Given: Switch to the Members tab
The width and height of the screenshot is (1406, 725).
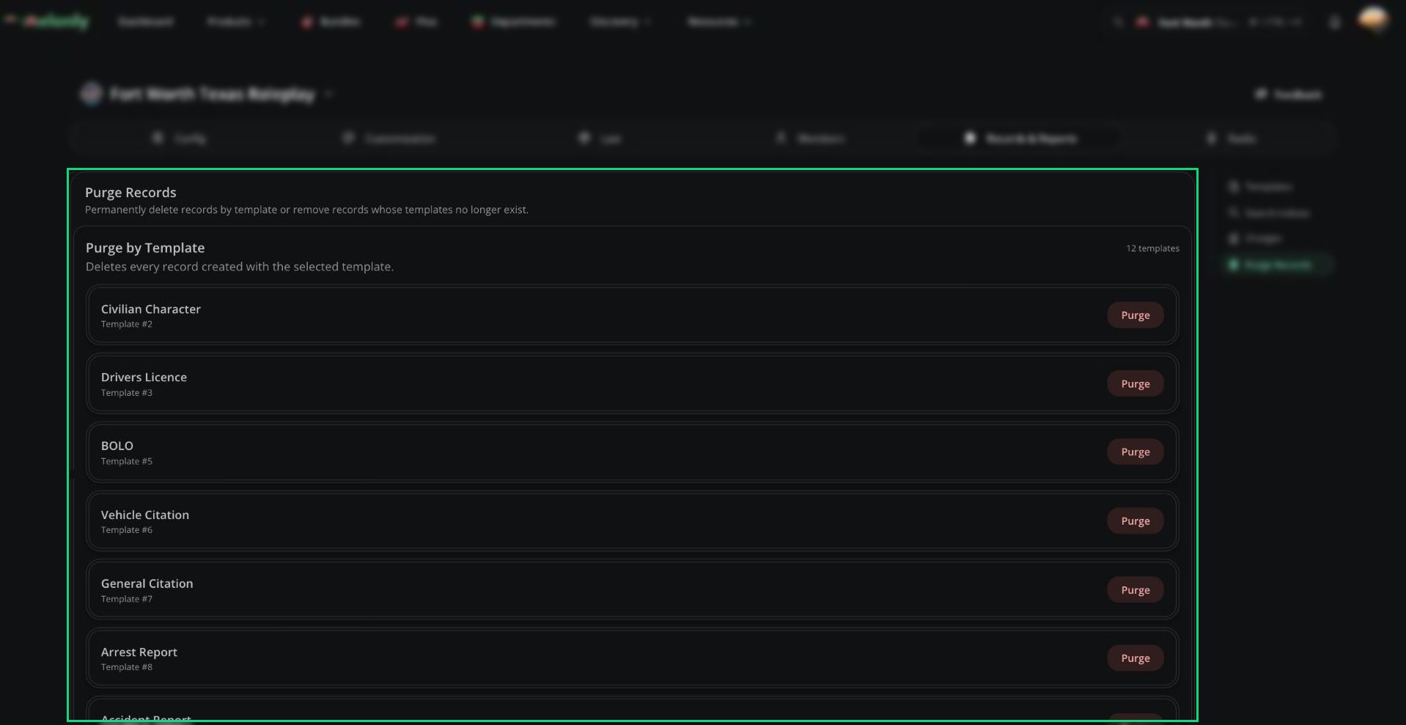Looking at the screenshot, I should tap(810, 139).
